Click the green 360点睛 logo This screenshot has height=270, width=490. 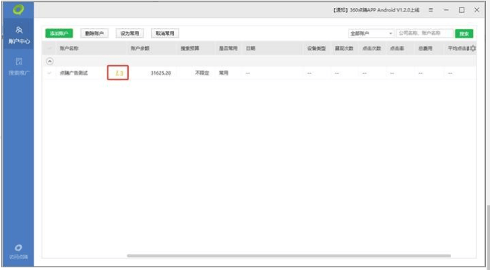18,9
